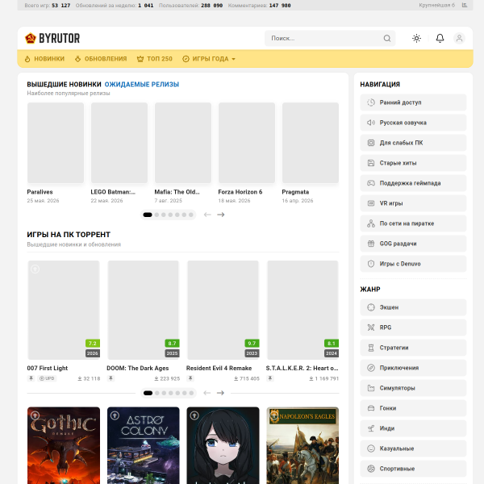Select the ВЫШЕДШИЕ НОВИНКИ tab

64,84
